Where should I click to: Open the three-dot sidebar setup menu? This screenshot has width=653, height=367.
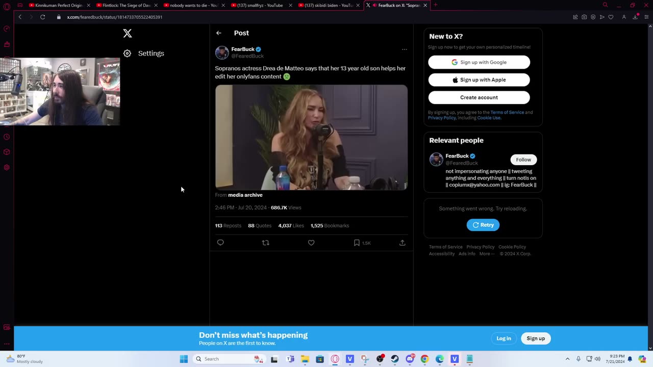pos(7,344)
